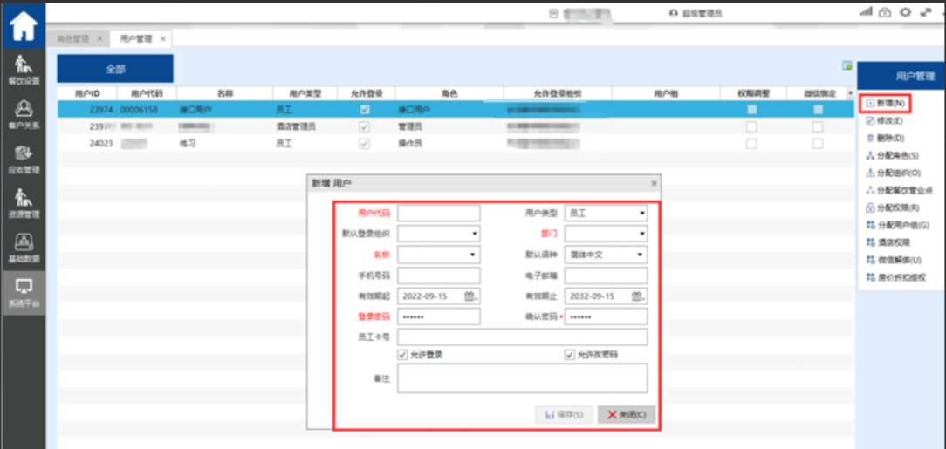Open 应收管理 module in the sidebar
Viewport: 946px width, 449px height.
pyautogui.click(x=24, y=159)
